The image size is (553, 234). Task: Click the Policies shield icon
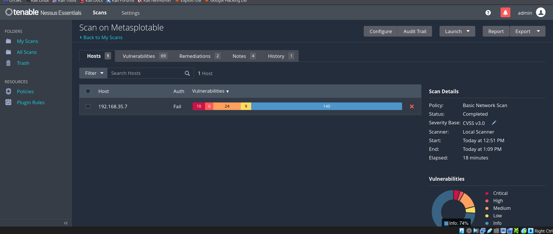9,92
